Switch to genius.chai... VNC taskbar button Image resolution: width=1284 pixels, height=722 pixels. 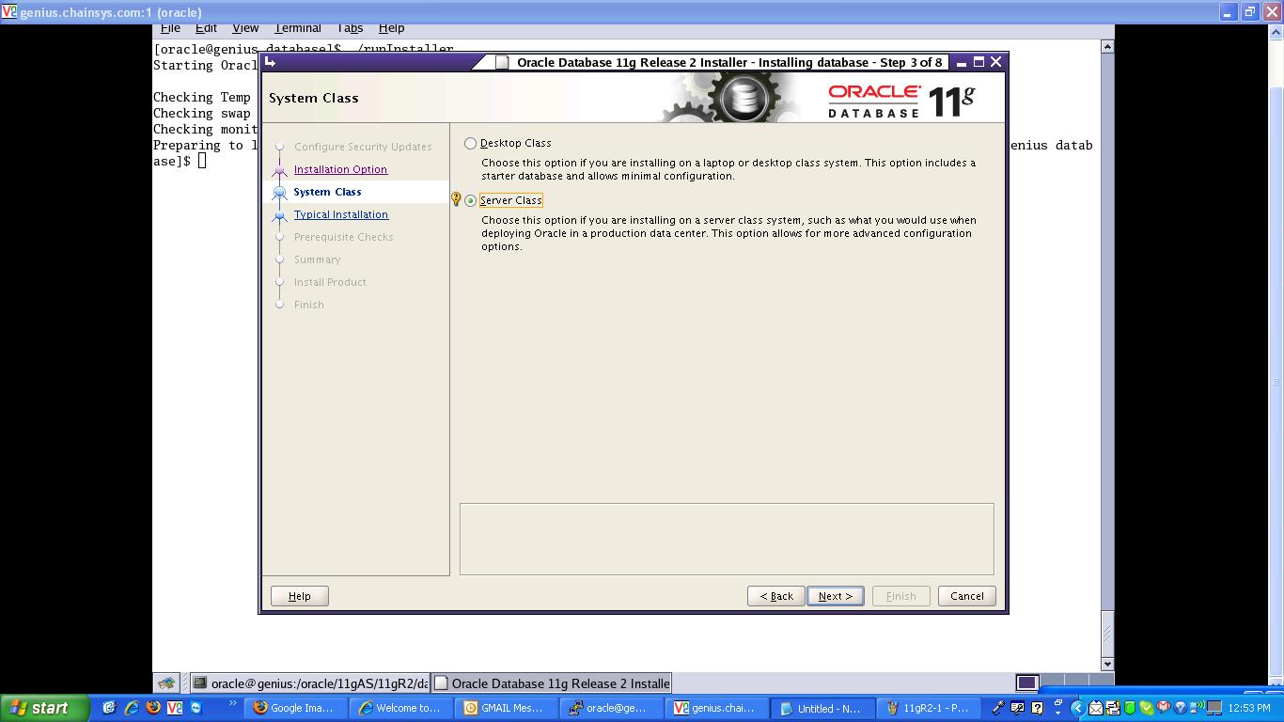click(x=716, y=708)
